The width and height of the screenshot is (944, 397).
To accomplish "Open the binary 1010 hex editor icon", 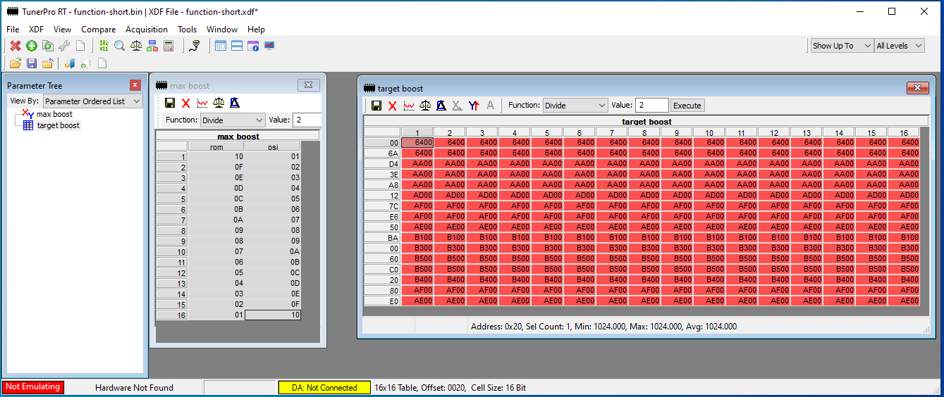I will click(104, 46).
